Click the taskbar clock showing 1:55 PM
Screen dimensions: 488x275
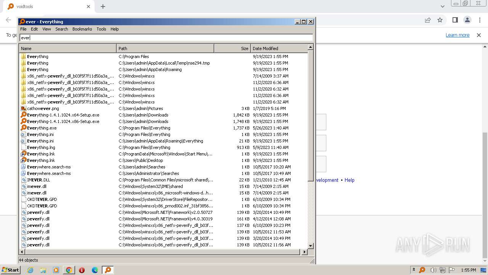point(469,270)
